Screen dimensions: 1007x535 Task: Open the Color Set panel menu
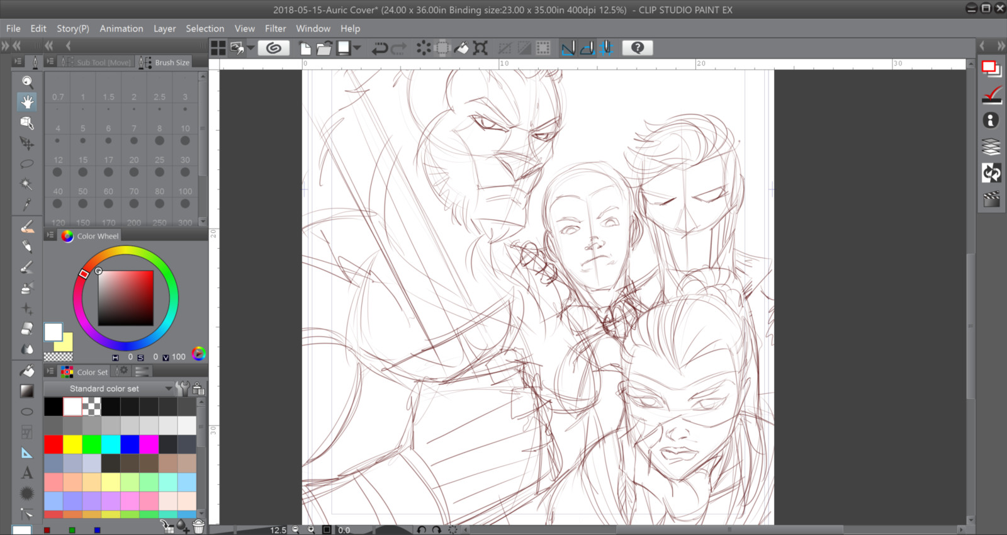click(x=50, y=371)
